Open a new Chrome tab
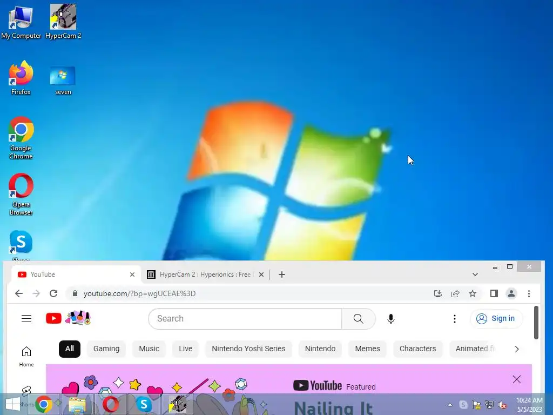The width and height of the screenshot is (553, 415). coord(282,275)
